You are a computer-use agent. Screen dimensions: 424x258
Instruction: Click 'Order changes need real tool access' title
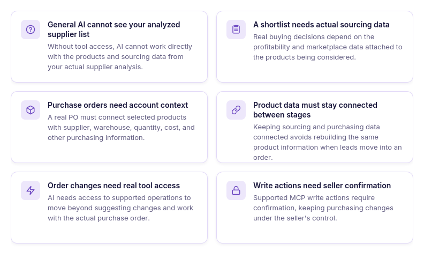114,186
